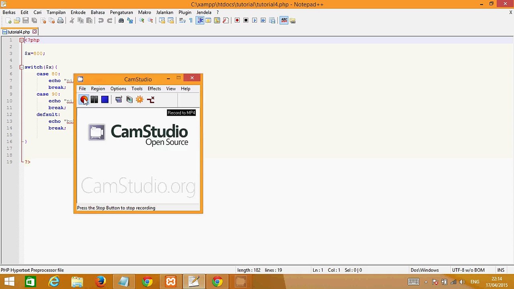Open CamStudio Help menu
The image size is (514, 289).
tap(186, 89)
